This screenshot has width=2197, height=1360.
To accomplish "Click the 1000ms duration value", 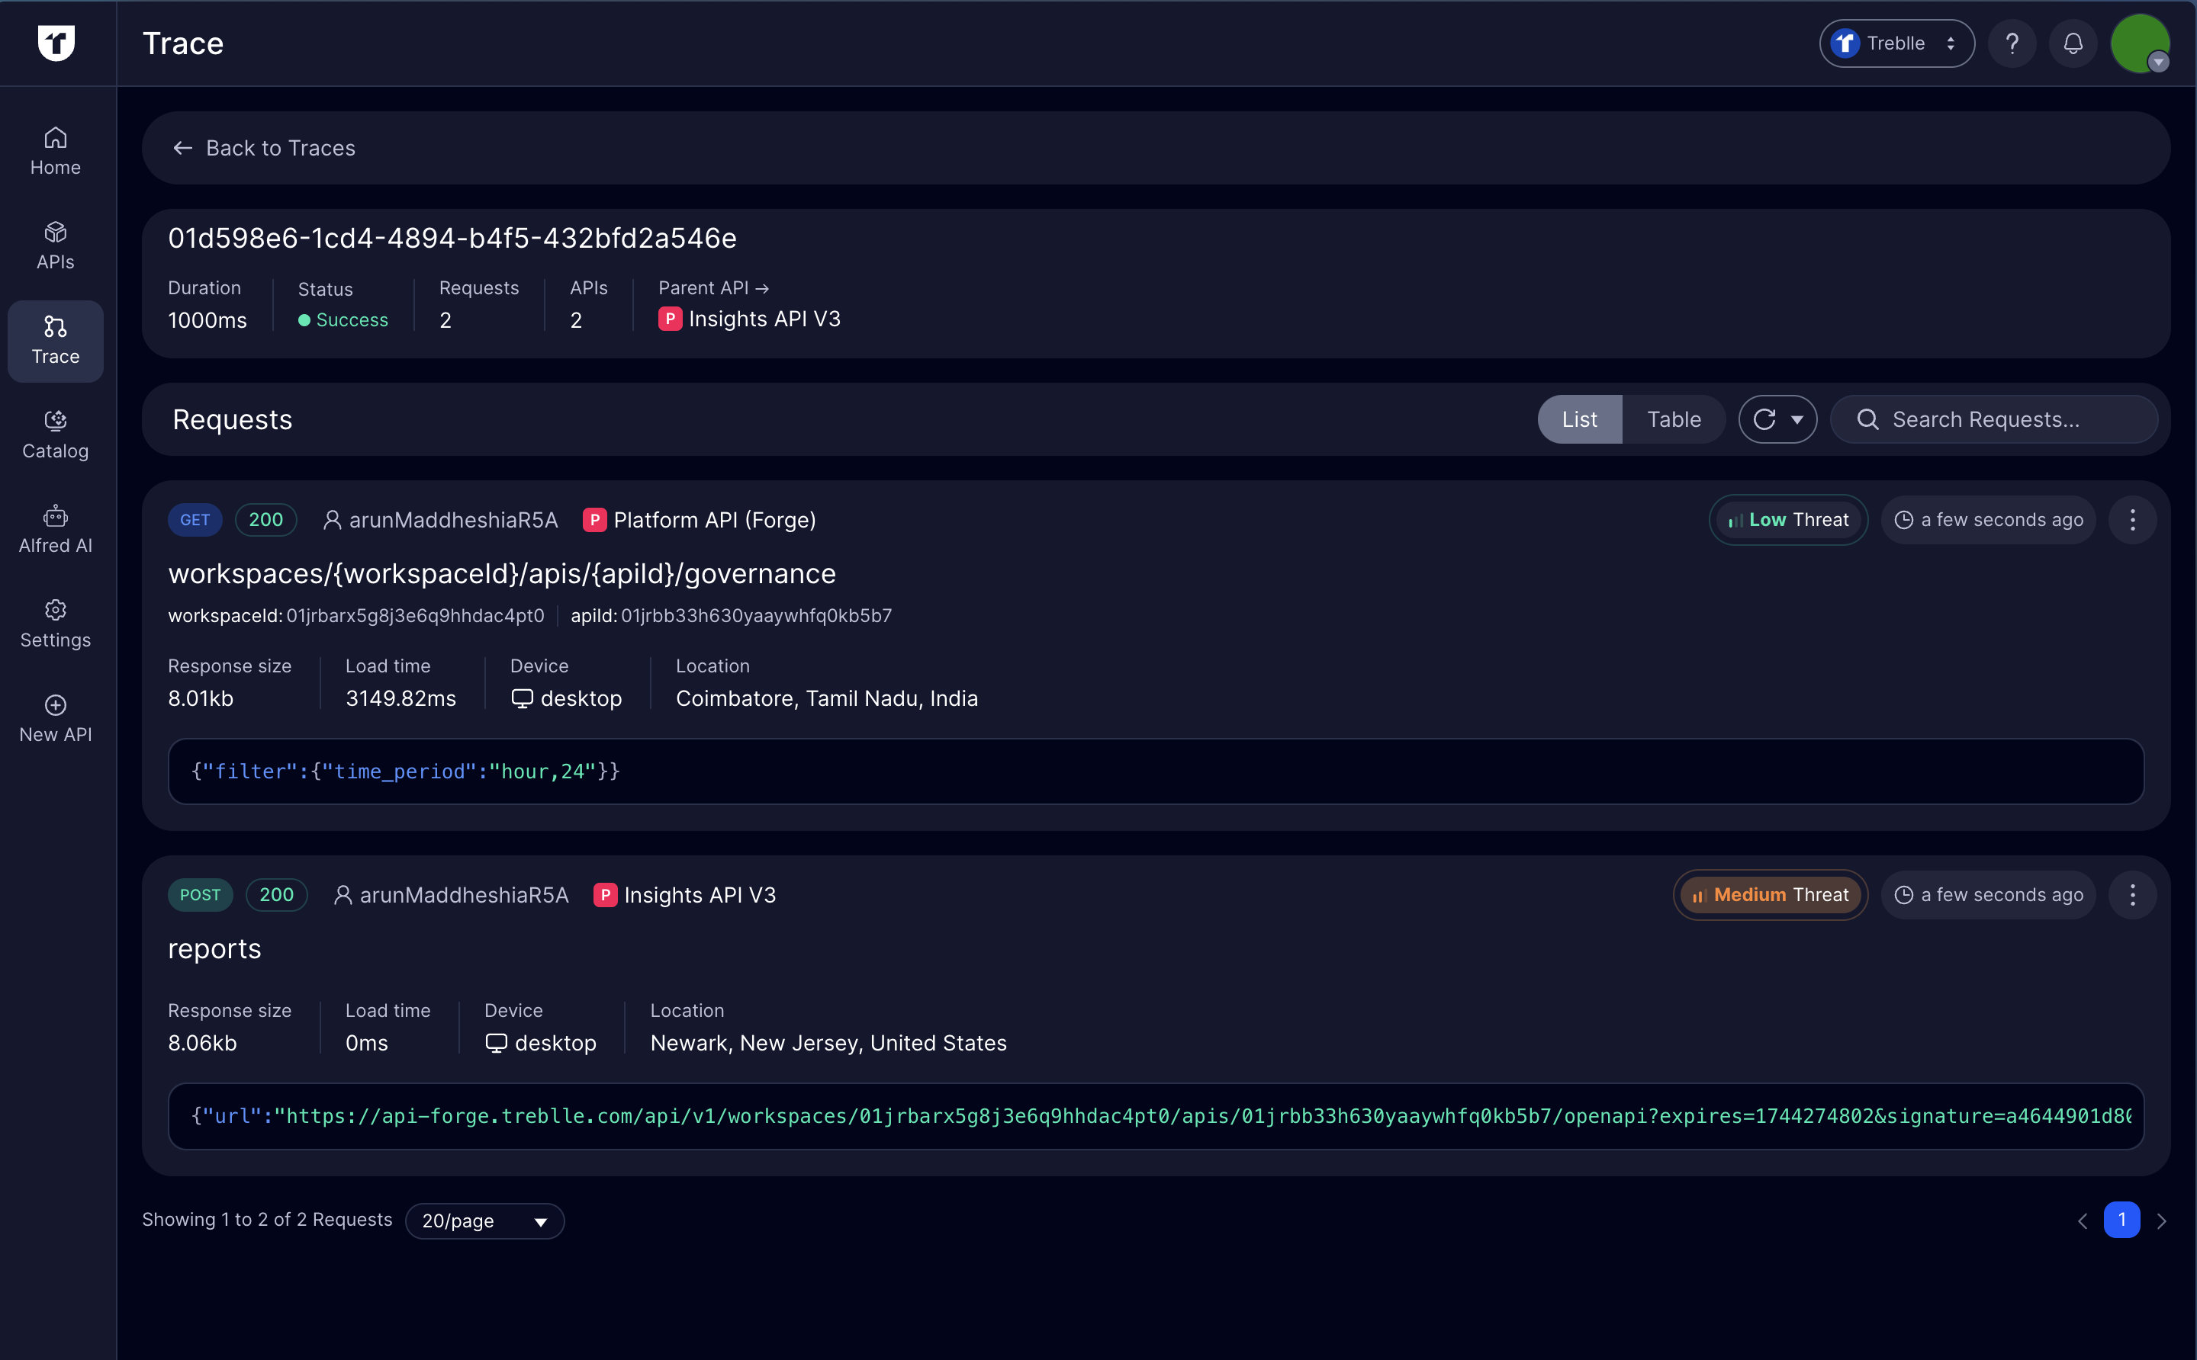I will [x=207, y=320].
